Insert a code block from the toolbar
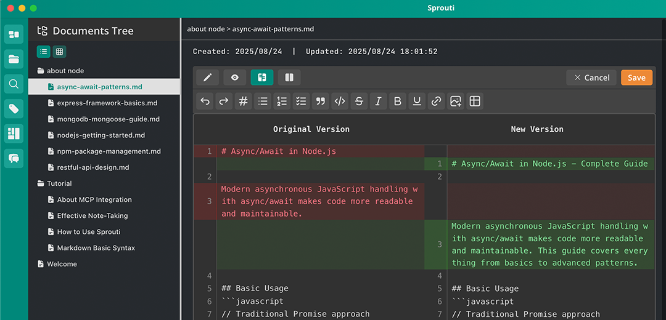666x320 pixels. [339, 102]
